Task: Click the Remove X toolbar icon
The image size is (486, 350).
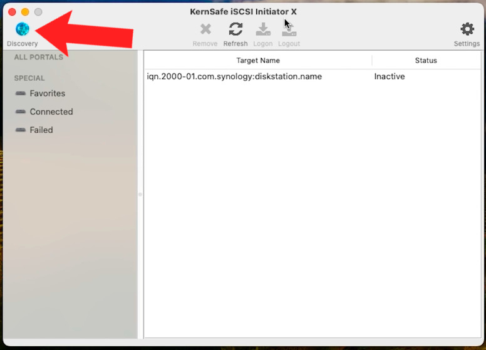Action: (205, 29)
